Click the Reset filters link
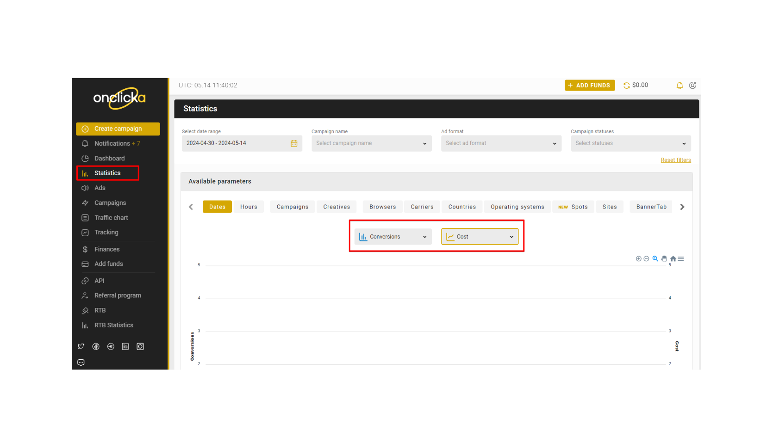The image size is (773, 448). 675,160
